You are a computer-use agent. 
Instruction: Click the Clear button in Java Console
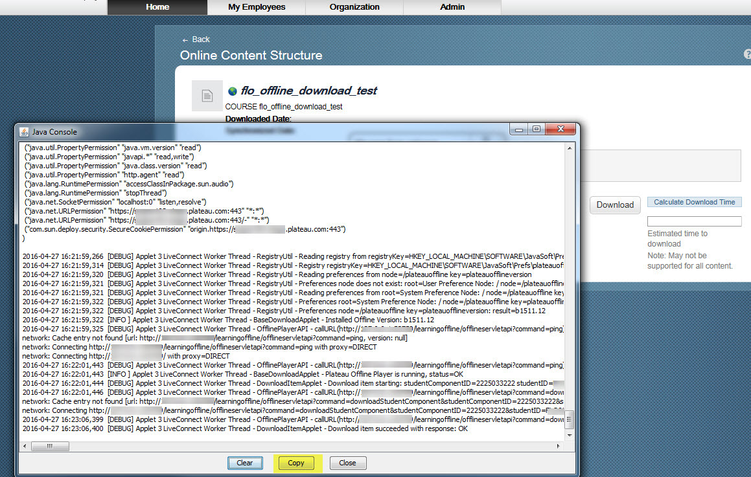coord(245,463)
